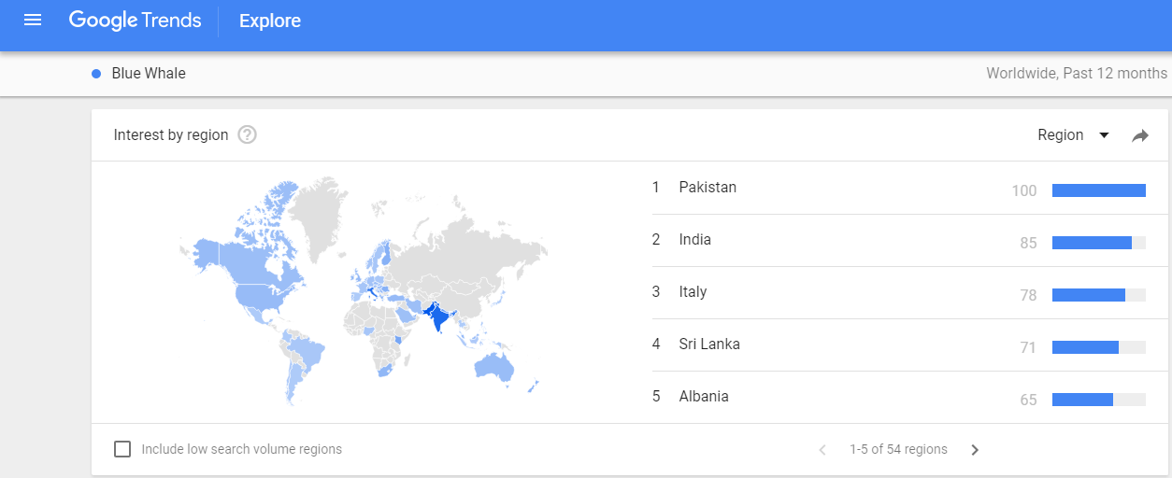Select Italy in the region list

tap(693, 292)
